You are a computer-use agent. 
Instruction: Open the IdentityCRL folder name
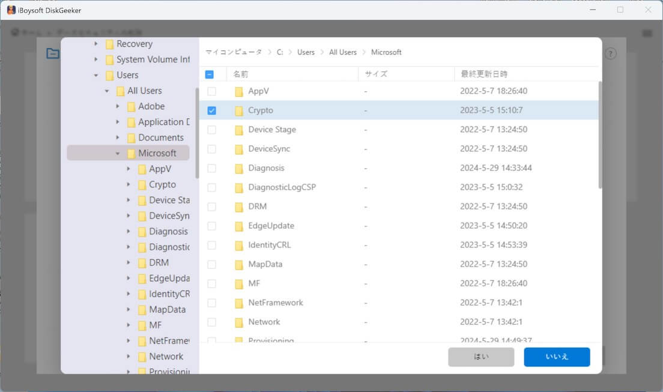[269, 245]
